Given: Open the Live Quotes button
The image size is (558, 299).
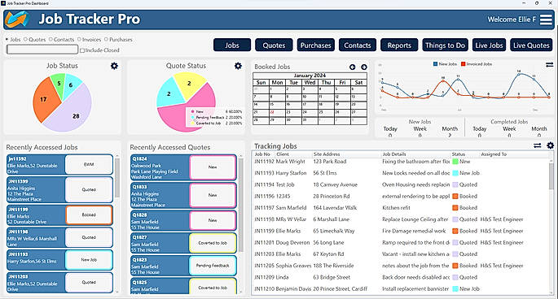Looking at the screenshot, I should click(531, 45).
